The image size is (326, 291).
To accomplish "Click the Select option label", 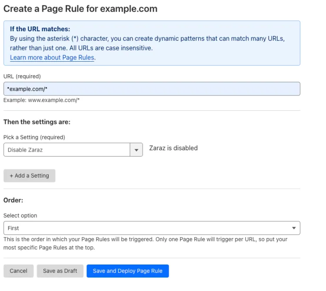I will coord(20,215).
